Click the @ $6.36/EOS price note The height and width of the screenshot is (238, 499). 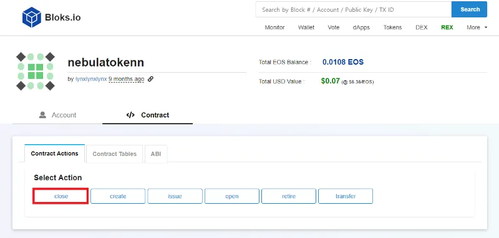click(357, 82)
